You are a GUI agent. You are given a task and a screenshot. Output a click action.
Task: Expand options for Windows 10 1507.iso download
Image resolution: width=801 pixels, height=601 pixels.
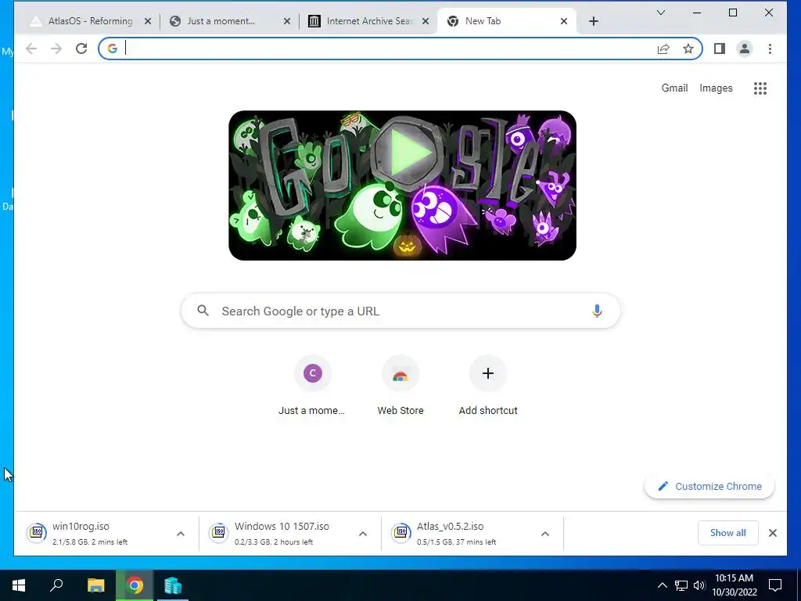363,534
